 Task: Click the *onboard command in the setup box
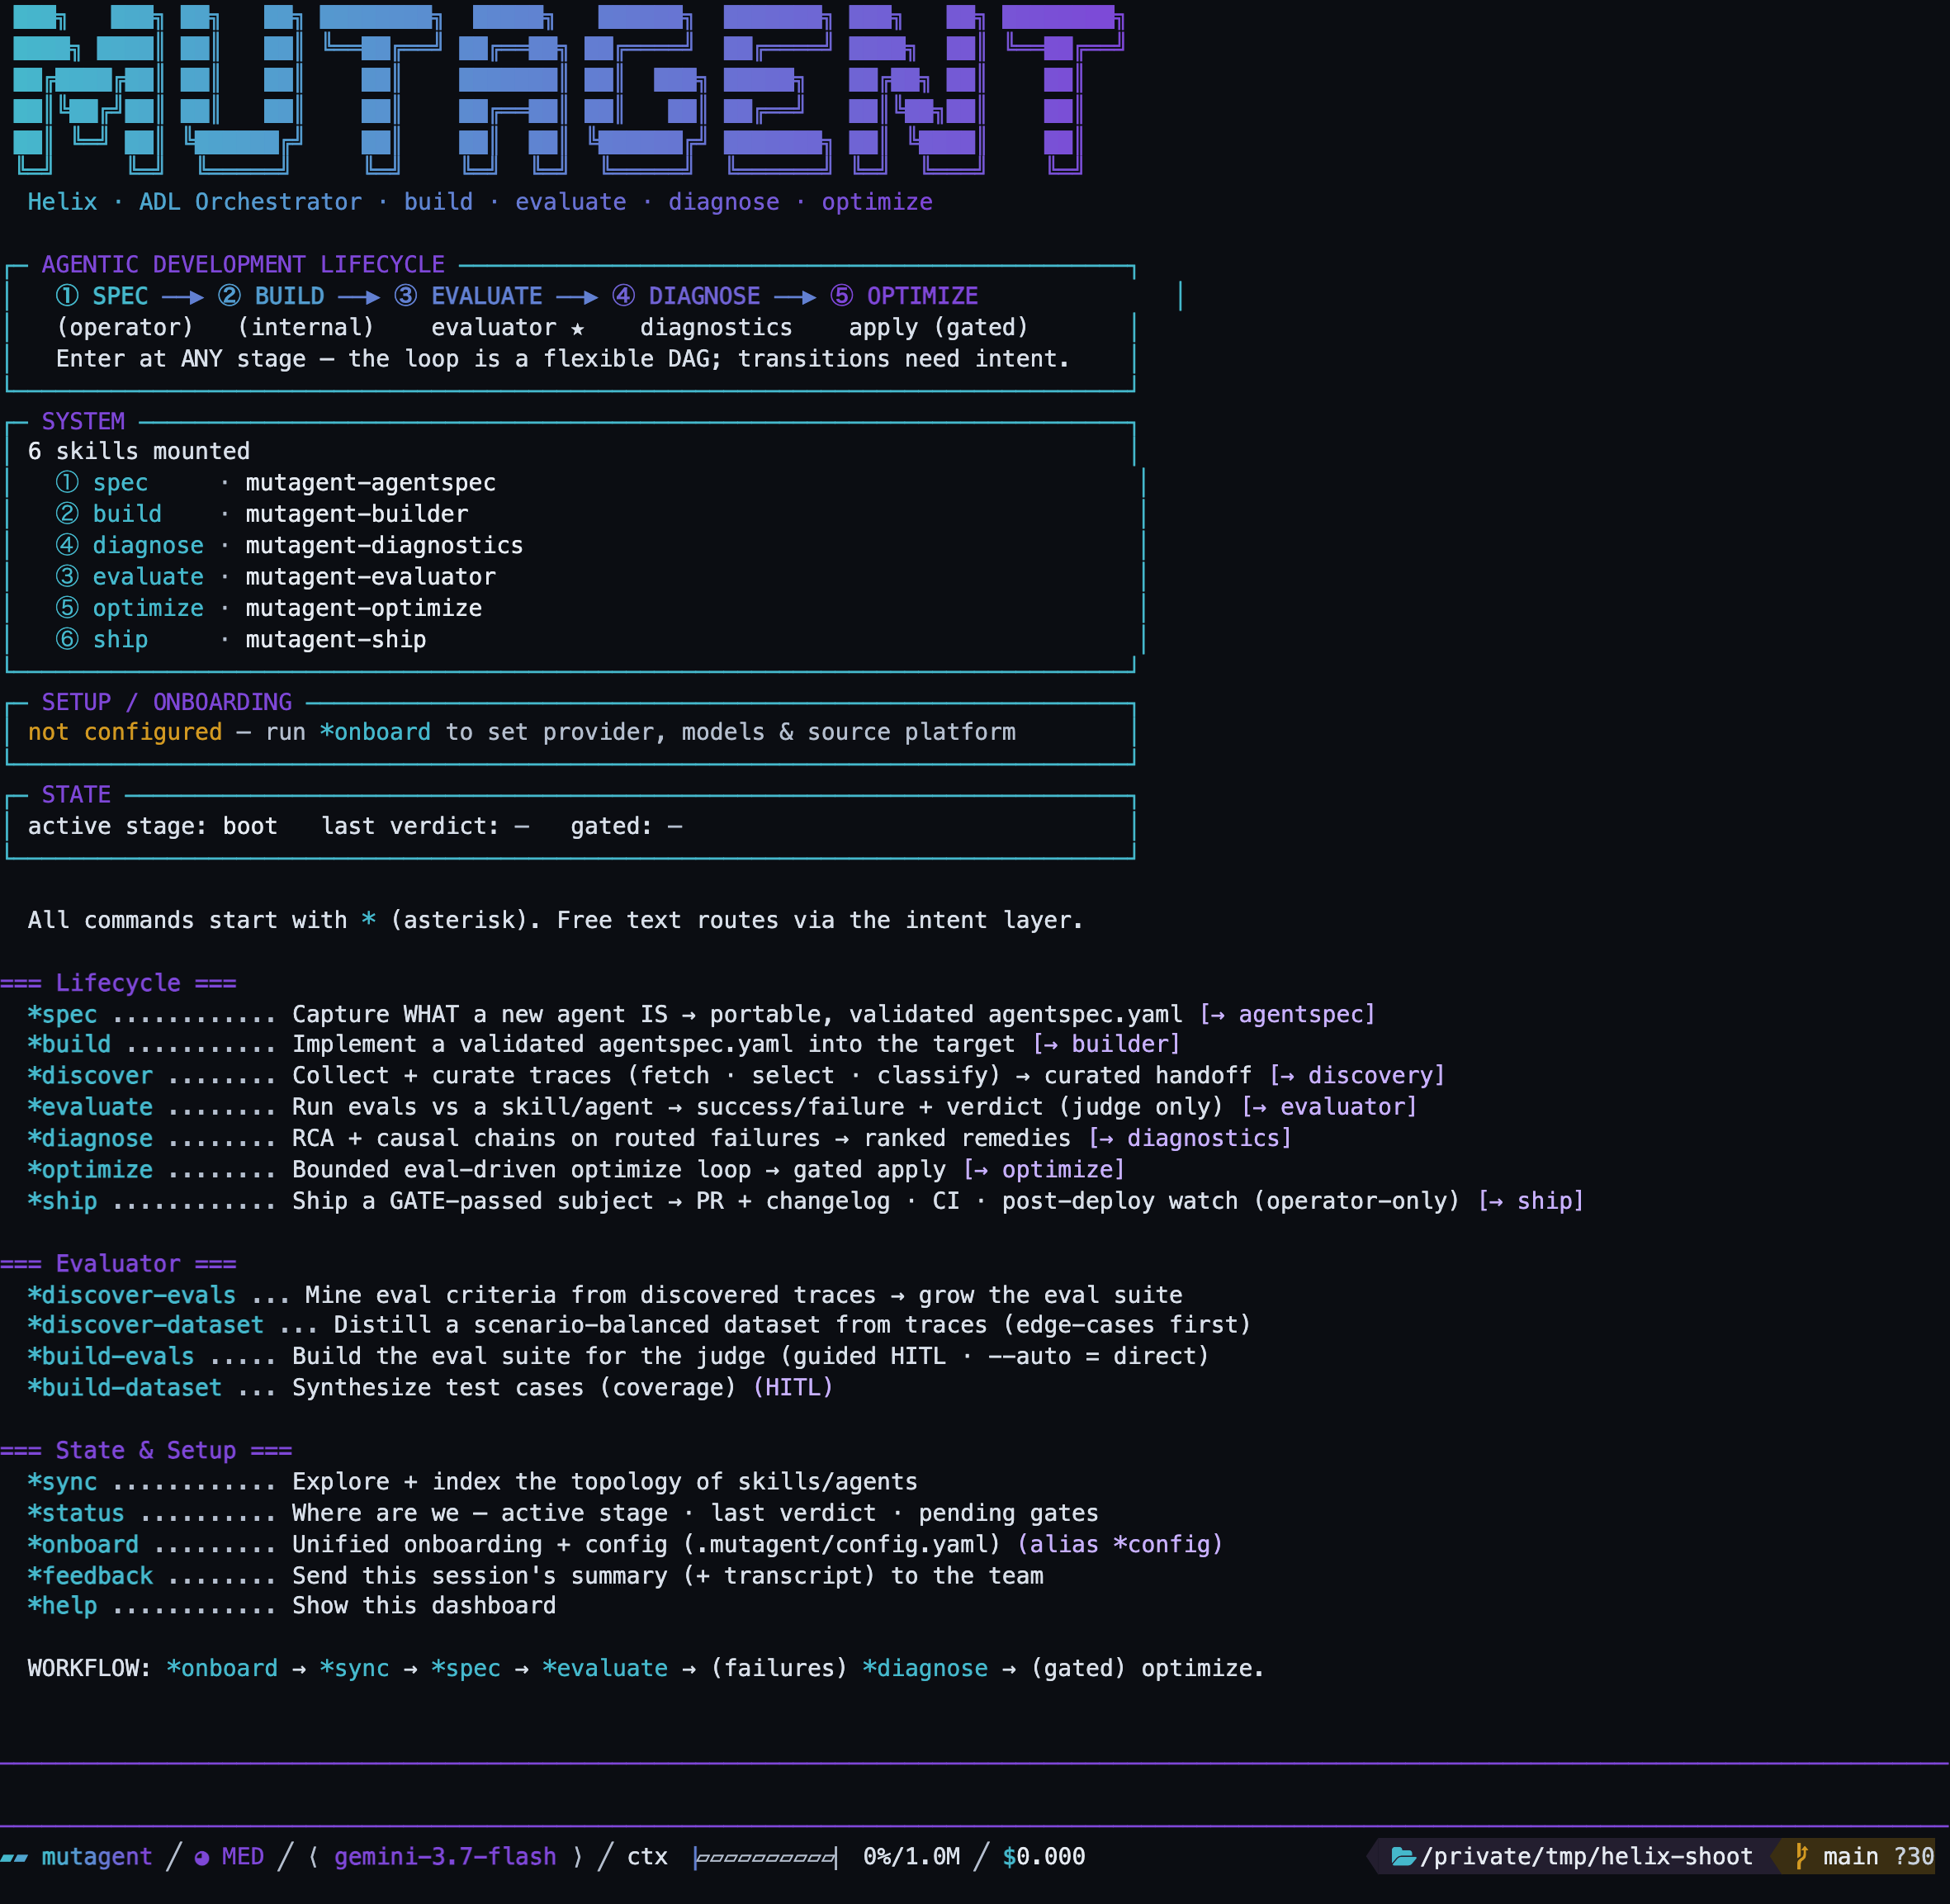point(375,732)
